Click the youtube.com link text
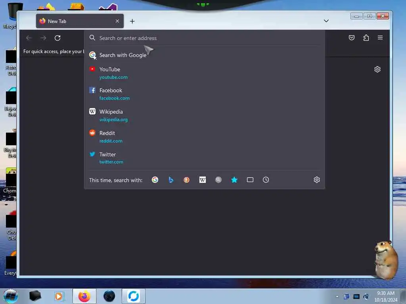 (113, 77)
